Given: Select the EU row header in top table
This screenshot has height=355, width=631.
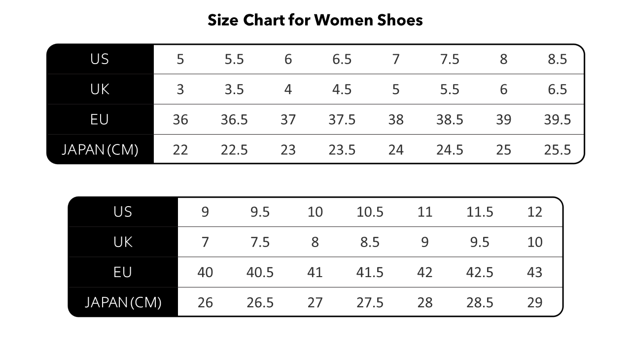Looking at the screenshot, I should [100, 119].
